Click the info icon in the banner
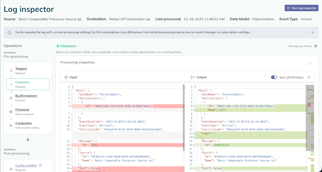 point(9,33)
